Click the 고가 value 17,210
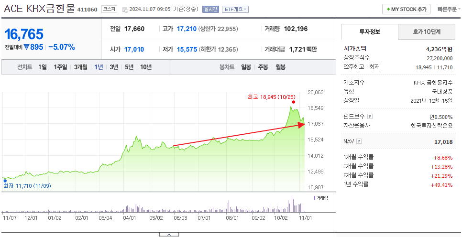462x237 pixels. coord(187,29)
